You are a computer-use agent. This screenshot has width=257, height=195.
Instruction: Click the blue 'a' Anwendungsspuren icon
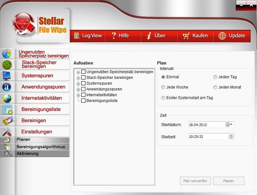[7, 87]
